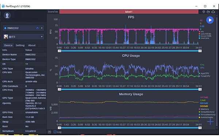
Task: Select the Device Name row label
Action: [x=9, y=55]
